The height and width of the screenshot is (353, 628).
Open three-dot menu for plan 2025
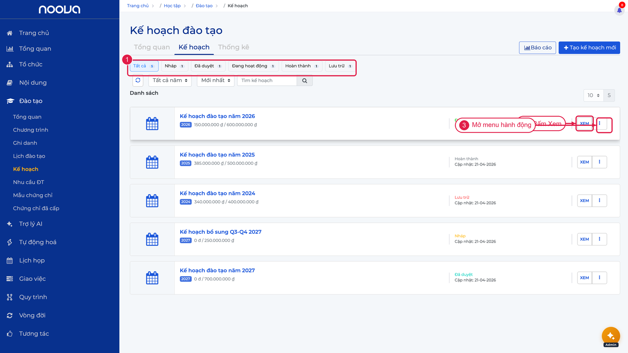(x=599, y=162)
